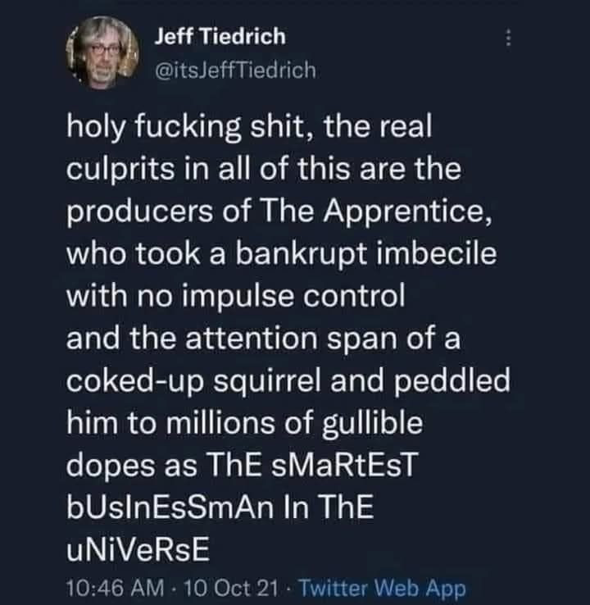This screenshot has height=605, width=590.
Task: Click the 10:46 AM timestamp
Action: 116,588
